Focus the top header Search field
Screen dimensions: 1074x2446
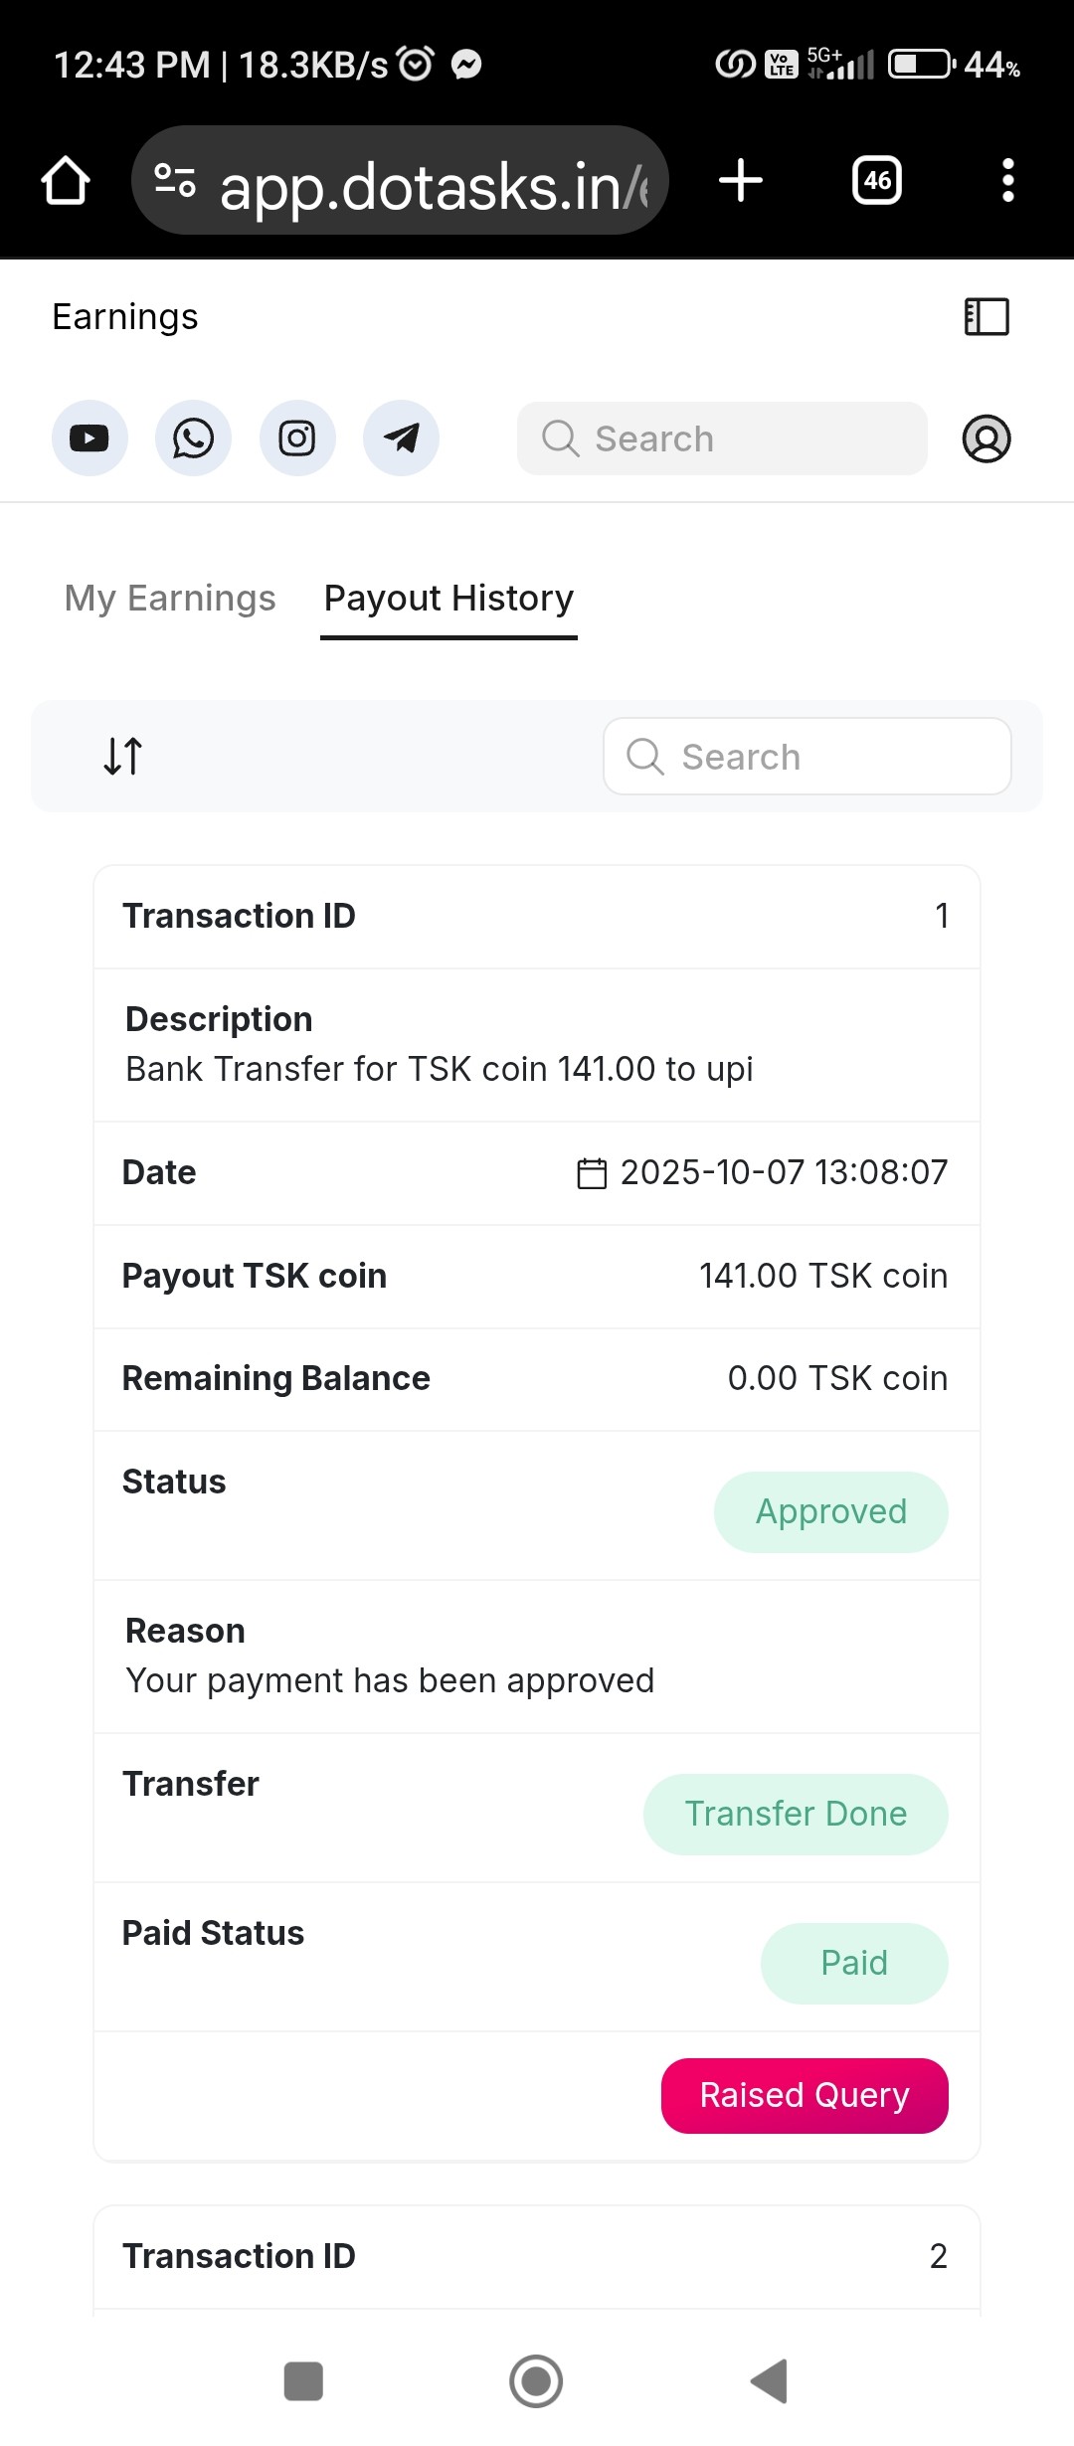tap(722, 438)
